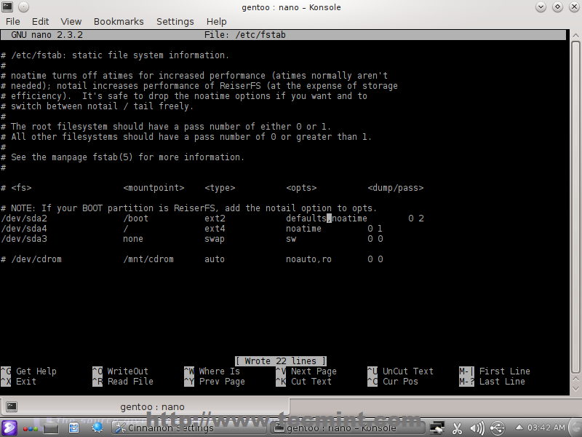Image resolution: width=582 pixels, height=437 pixels.
Task: Click the /mnt/cdrom mountpoint text
Action: pos(148,259)
